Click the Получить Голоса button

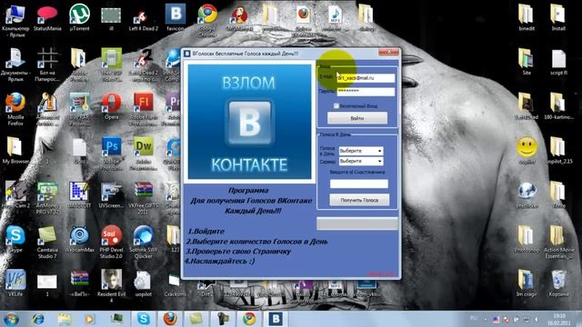point(359,200)
